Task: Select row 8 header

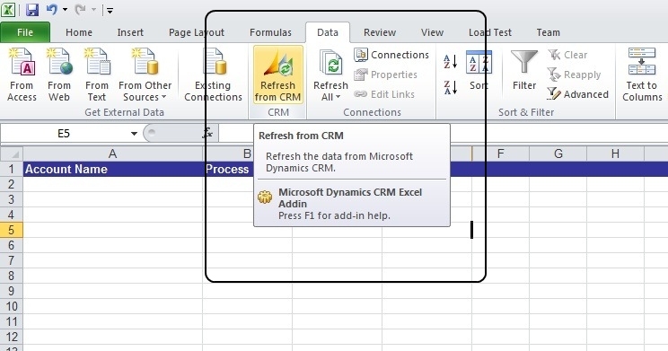Action: pos(12,276)
